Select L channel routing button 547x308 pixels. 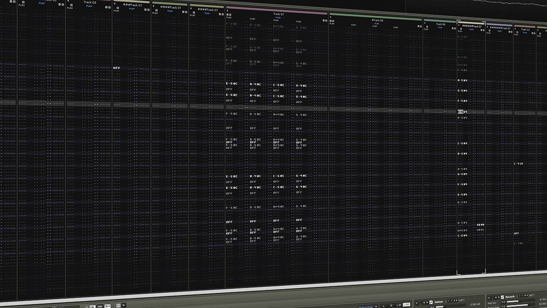coord(384,305)
